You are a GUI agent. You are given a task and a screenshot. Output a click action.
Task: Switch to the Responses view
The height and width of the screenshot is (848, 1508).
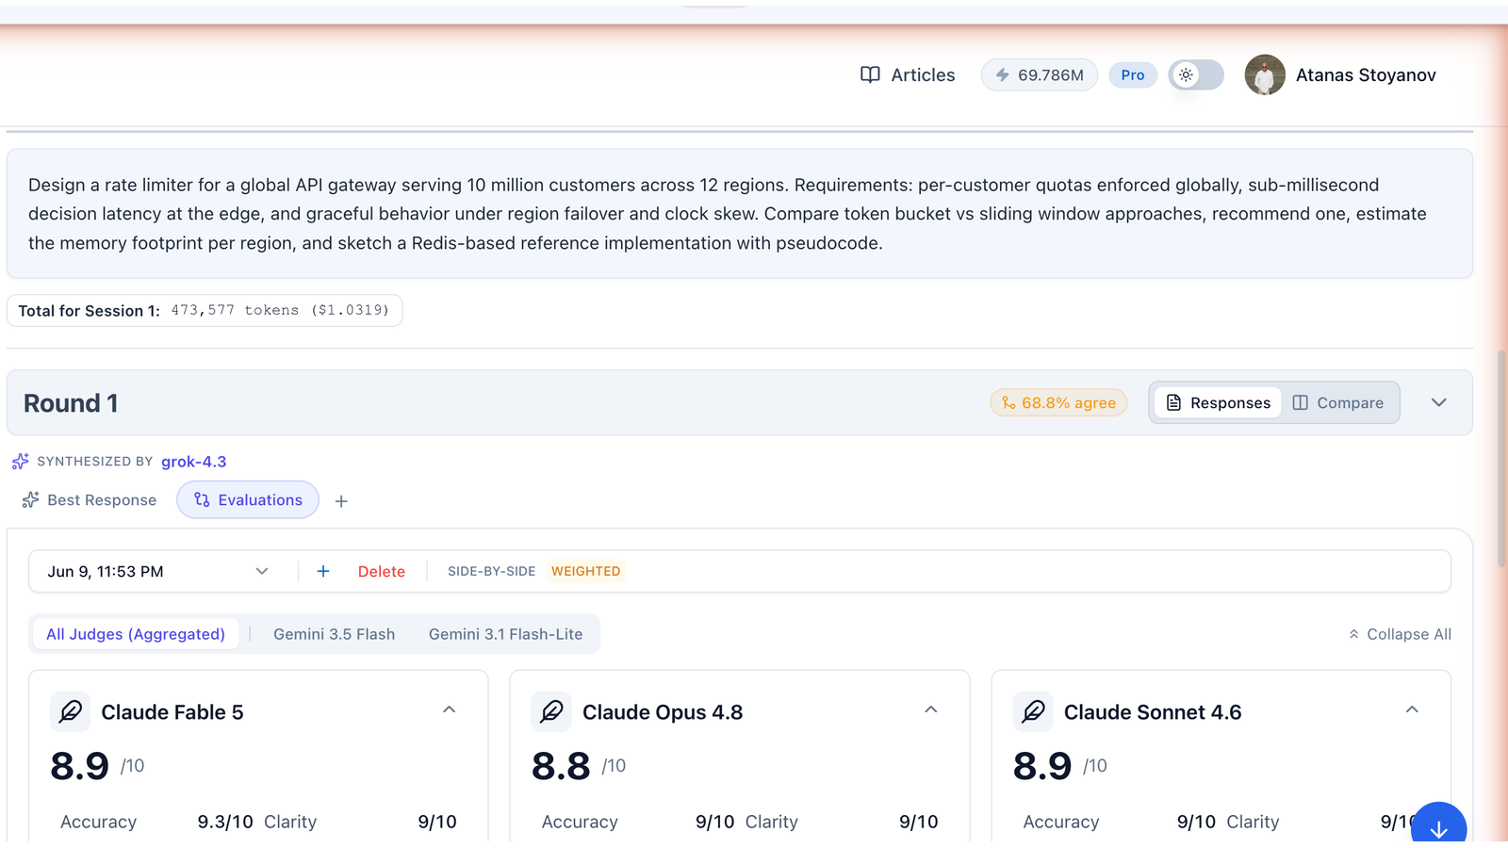coord(1218,402)
